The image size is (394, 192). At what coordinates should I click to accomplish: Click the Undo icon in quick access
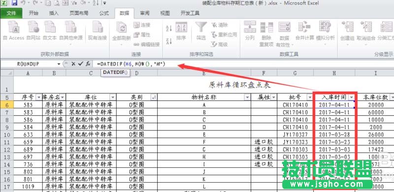point(23,3)
